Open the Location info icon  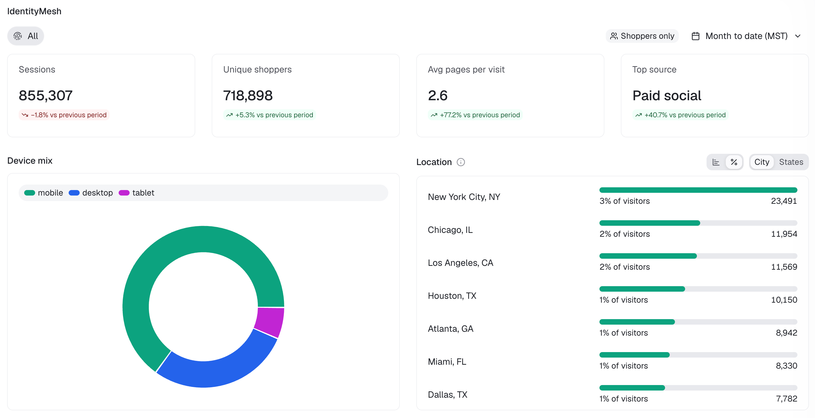[x=461, y=162]
